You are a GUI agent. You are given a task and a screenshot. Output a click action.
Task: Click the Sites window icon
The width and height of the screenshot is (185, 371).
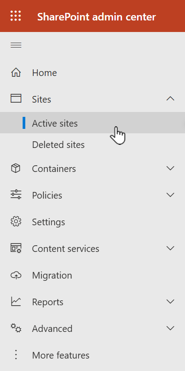(16, 99)
